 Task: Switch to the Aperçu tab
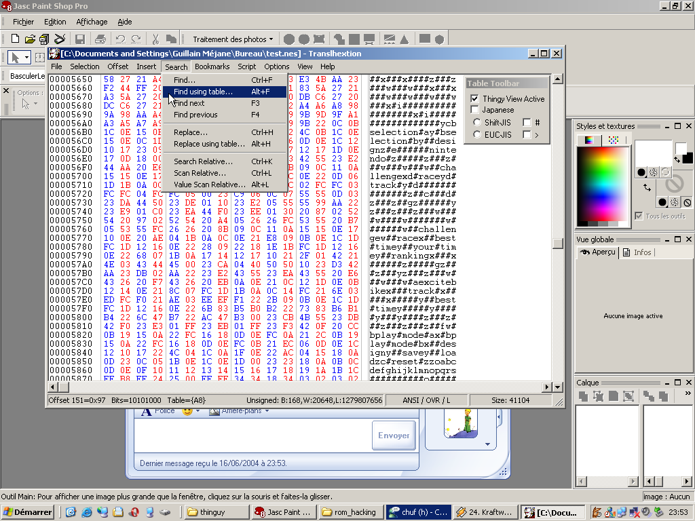pyautogui.click(x=598, y=252)
